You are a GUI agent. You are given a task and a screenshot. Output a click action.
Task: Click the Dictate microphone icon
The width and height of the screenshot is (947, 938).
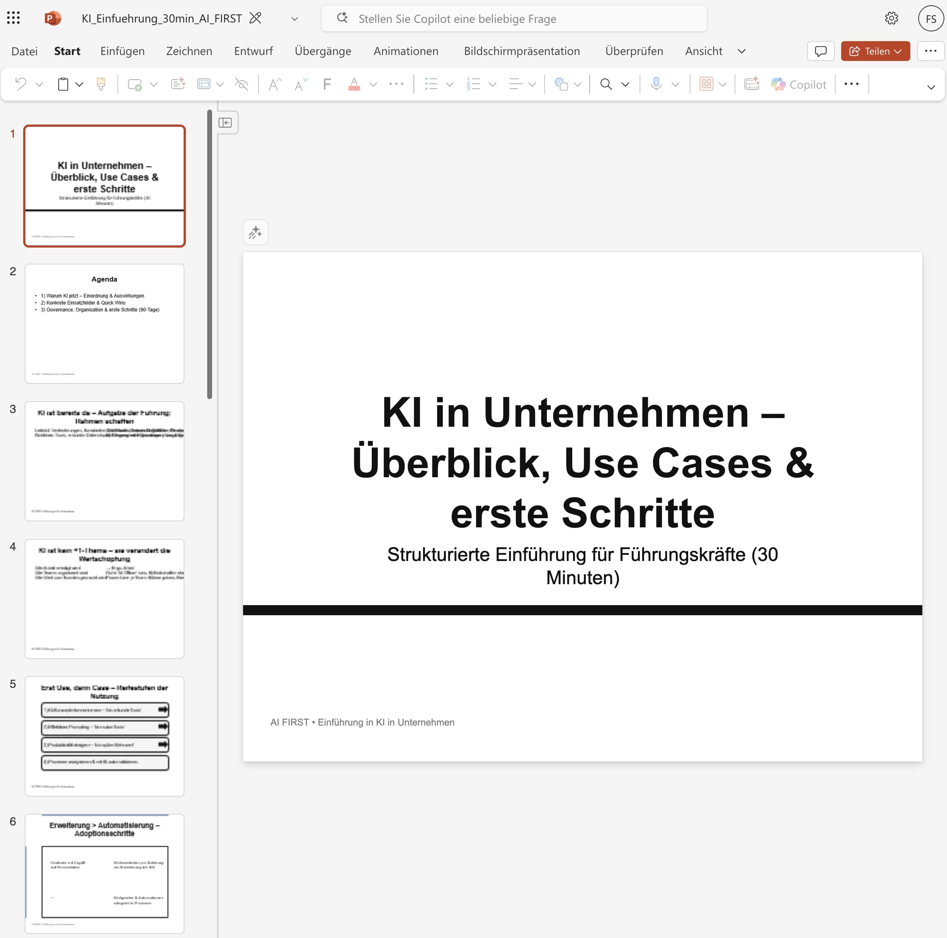point(656,84)
